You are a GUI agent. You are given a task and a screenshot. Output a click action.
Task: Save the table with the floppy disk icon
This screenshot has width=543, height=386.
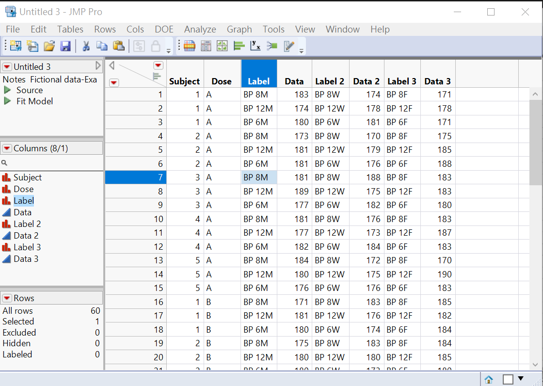[65, 46]
